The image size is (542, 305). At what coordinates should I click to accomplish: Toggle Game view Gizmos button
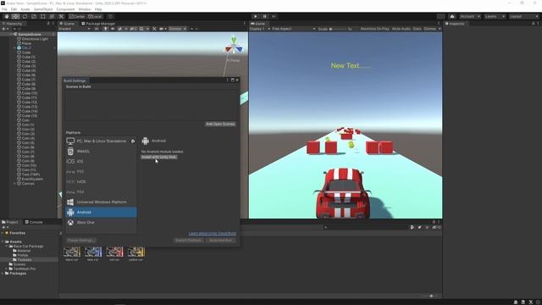[x=430, y=29]
